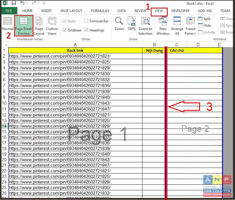
Task: Select row 26 header
Action: click(x=4, y=193)
